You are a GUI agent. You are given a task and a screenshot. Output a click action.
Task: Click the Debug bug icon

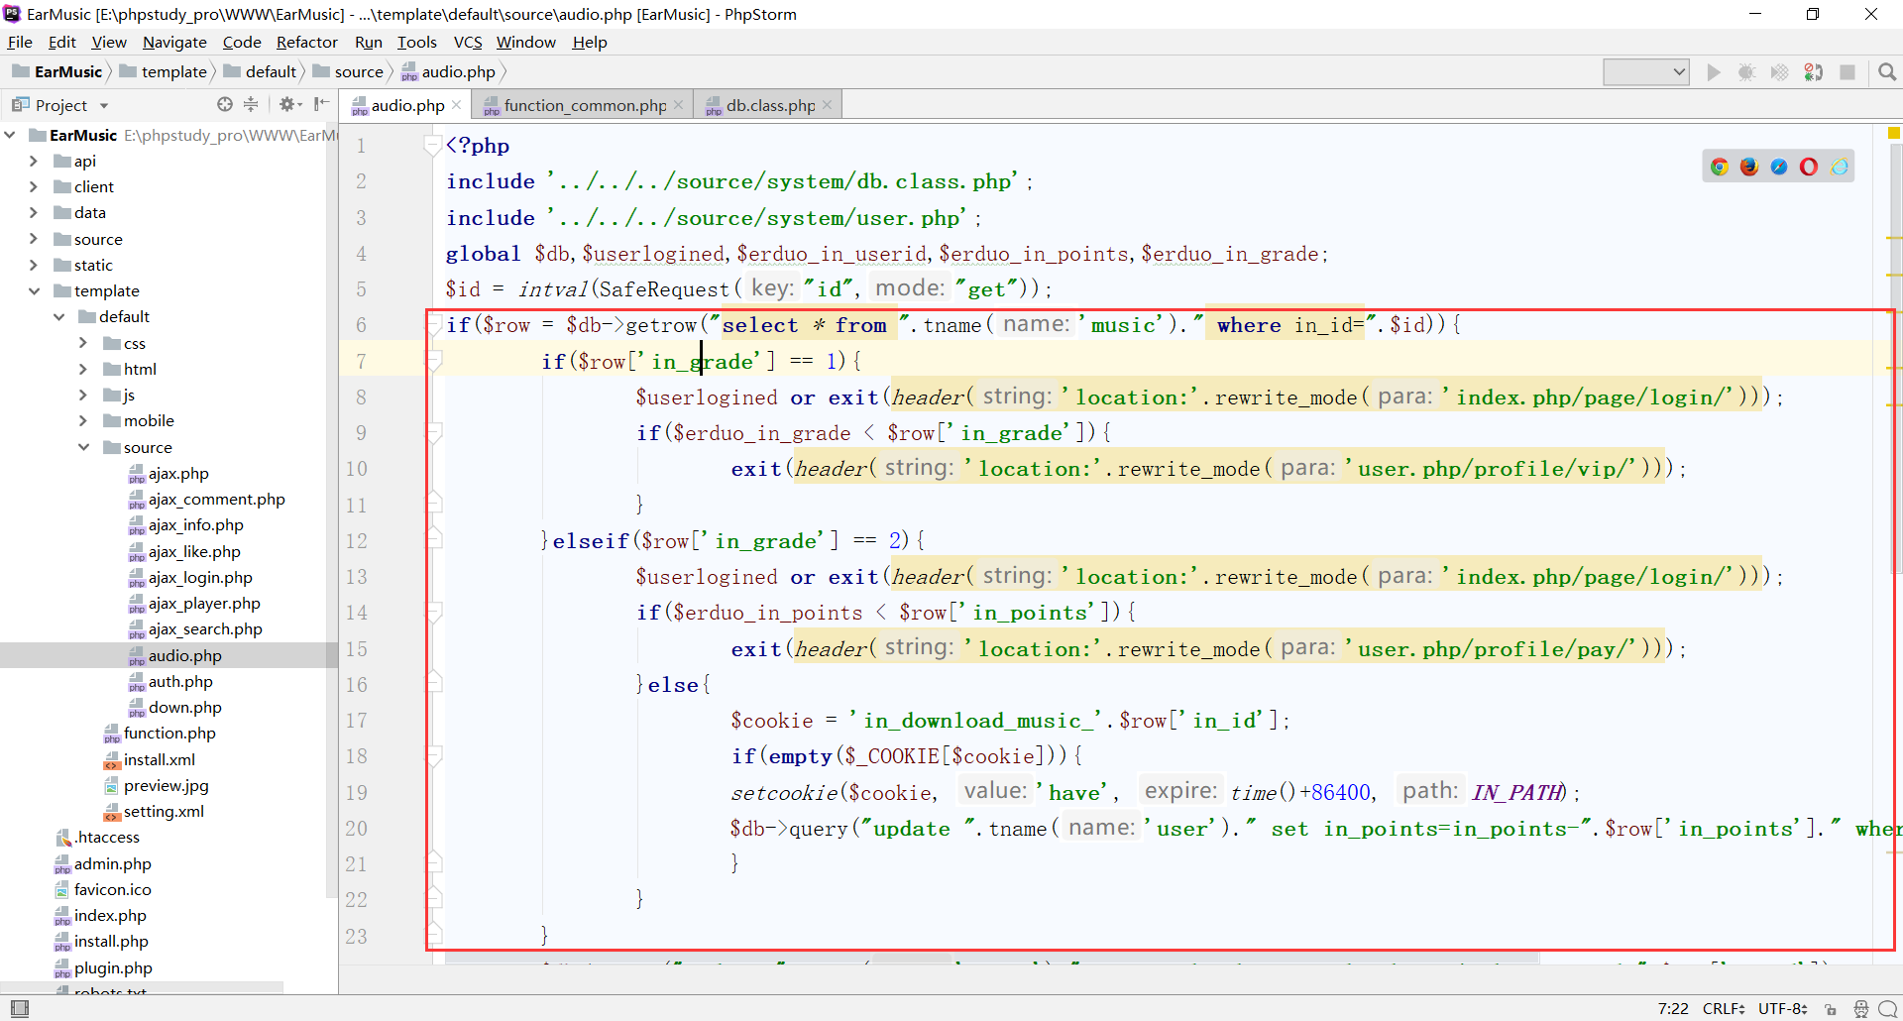pyautogui.click(x=1746, y=72)
